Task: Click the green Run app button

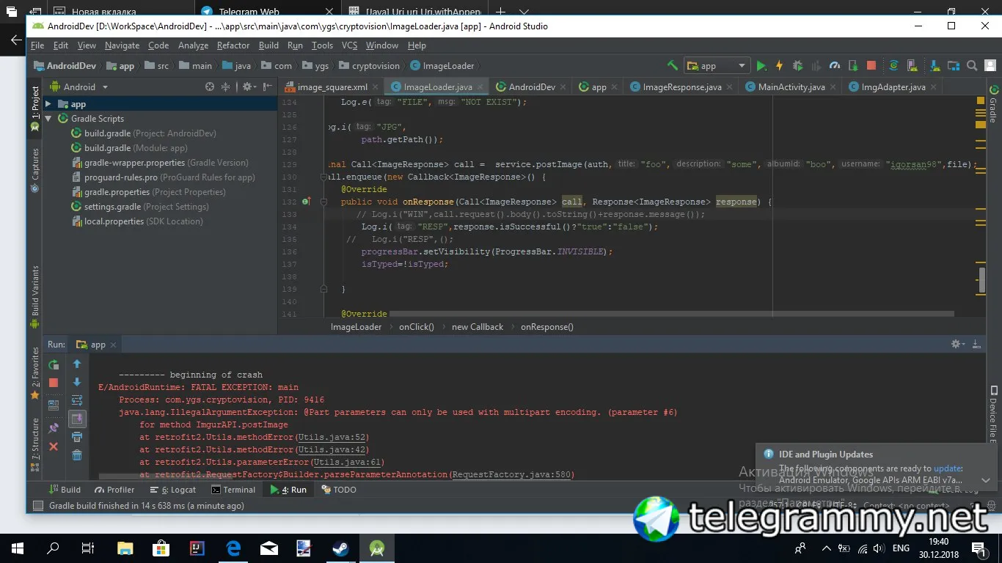Action: point(761,66)
